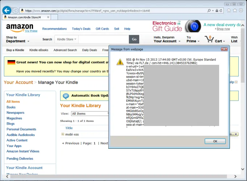Click the Go search button
247x181 pixels.
[134, 39]
